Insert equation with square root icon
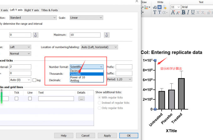 pyautogui.click(x=155, y=7)
